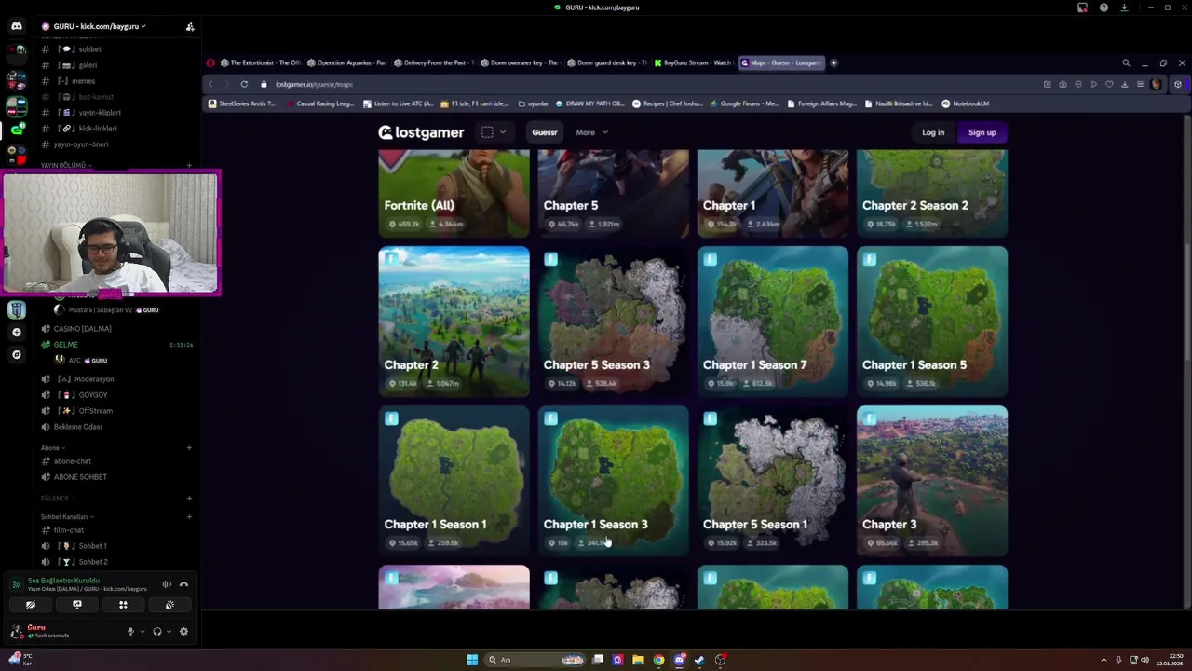Click the Sign up button
This screenshot has width=1192, height=671.
click(982, 132)
